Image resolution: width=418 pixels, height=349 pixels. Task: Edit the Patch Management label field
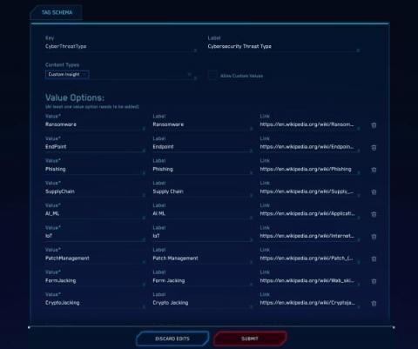(203, 258)
